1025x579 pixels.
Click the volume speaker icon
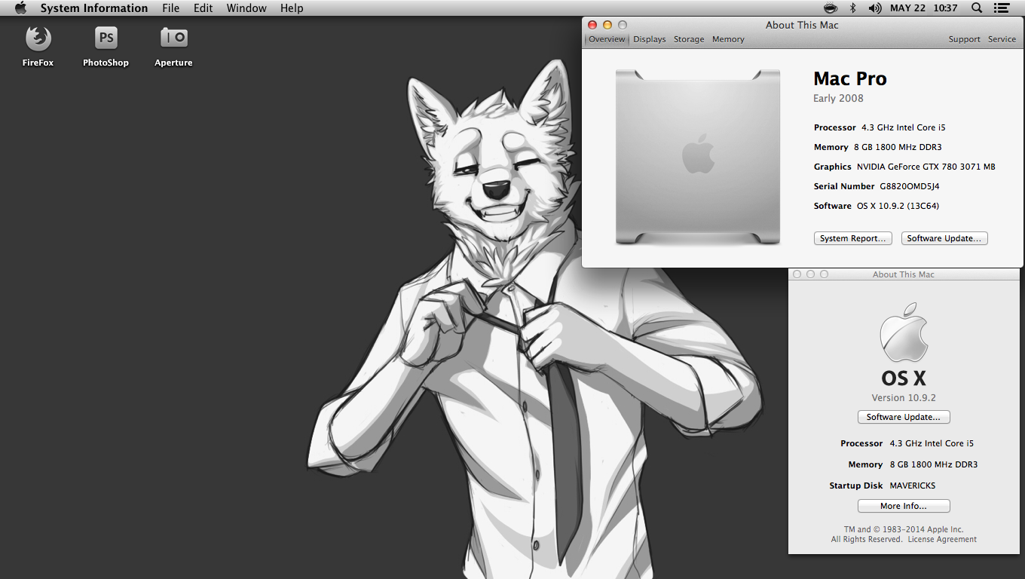coord(874,8)
